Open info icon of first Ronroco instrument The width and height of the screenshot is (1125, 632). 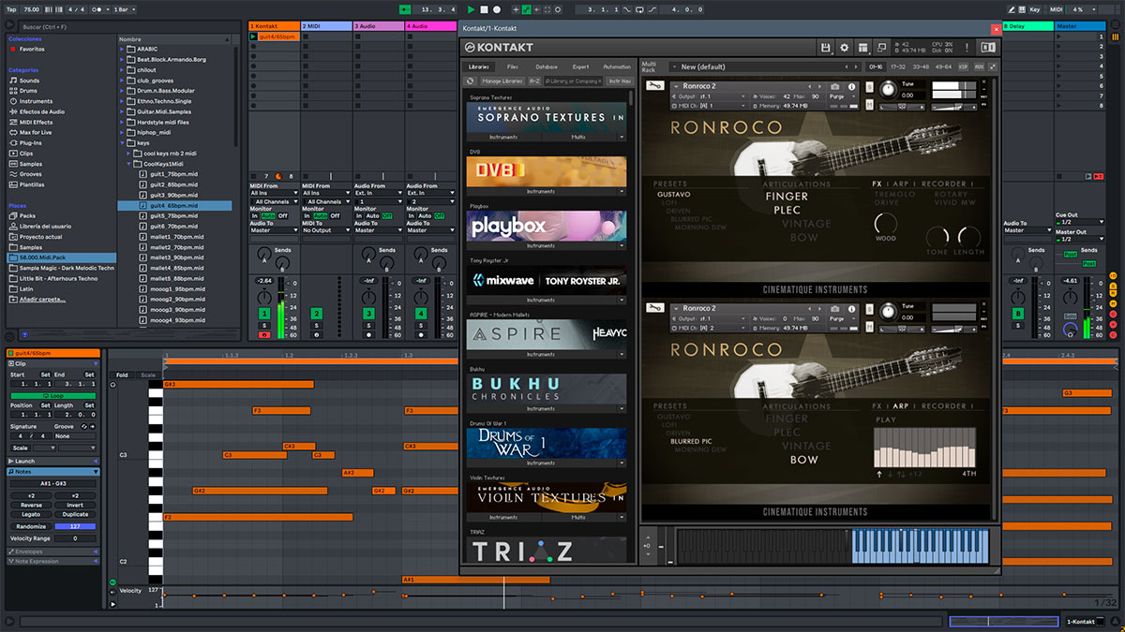tap(850, 86)
